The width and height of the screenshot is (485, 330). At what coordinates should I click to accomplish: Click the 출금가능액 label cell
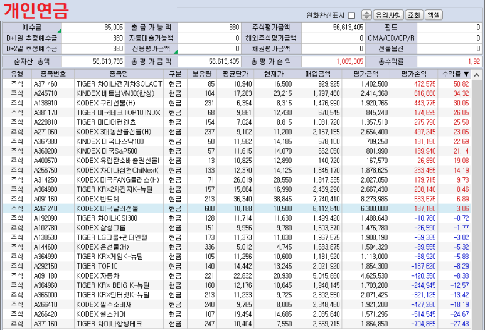pyautogui.click(x=151, y=28)
